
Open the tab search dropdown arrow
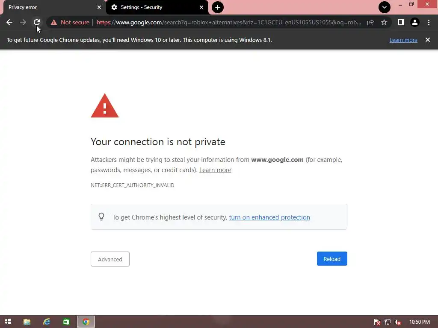point(385,7)
